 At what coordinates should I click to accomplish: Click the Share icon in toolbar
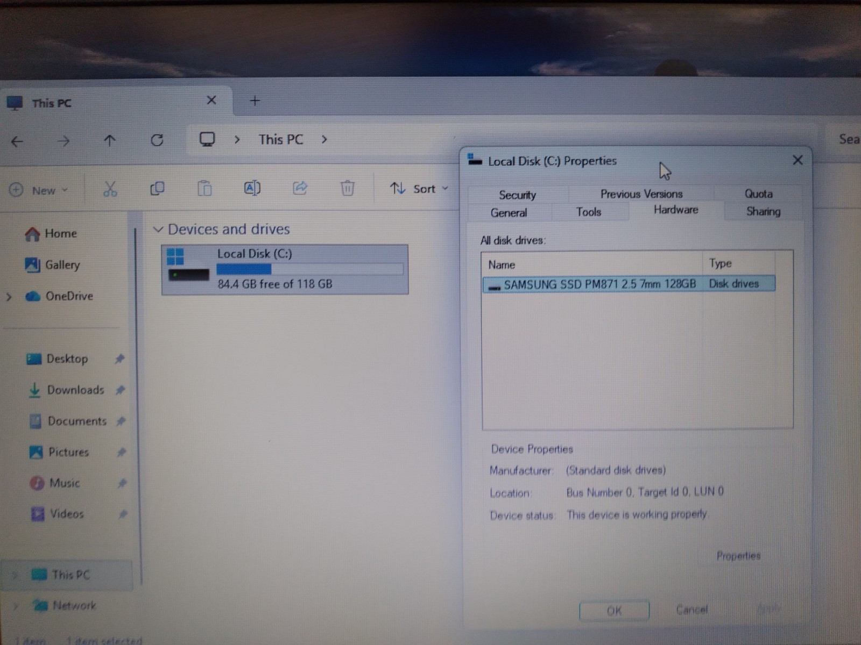(300, 188)
